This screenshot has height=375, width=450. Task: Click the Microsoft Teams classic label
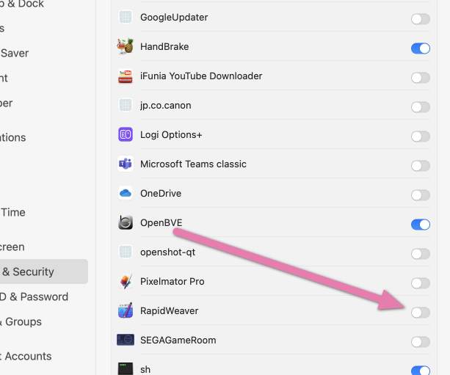tap(193, 164)
